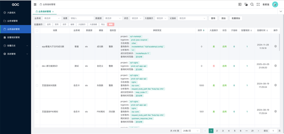Expand the 告警历史 sidebar submenu
284x134 pixels.
[27, 46]
